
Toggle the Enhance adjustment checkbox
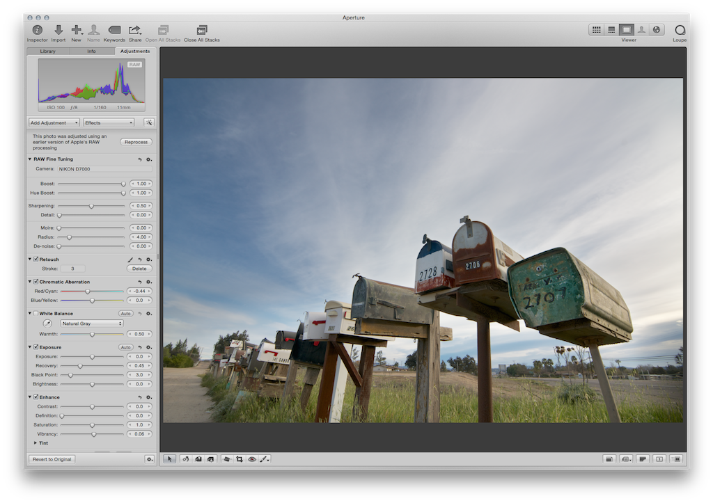pos(36,397)
